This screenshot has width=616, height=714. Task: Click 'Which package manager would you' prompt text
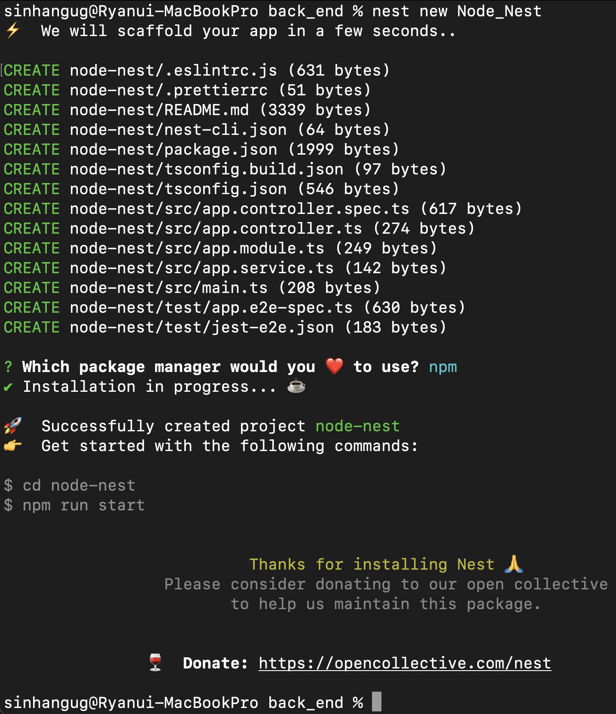[168, 367]
